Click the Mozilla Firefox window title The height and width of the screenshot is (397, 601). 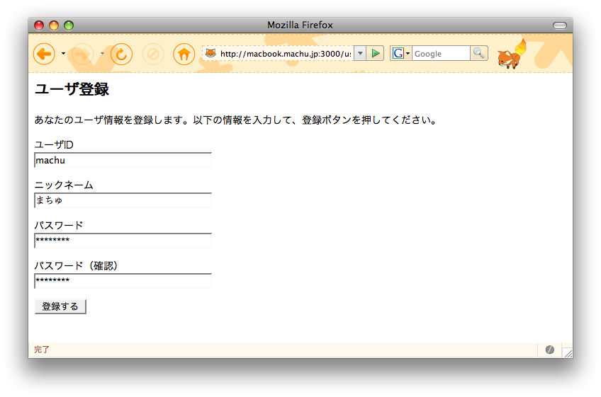point(300,25)
